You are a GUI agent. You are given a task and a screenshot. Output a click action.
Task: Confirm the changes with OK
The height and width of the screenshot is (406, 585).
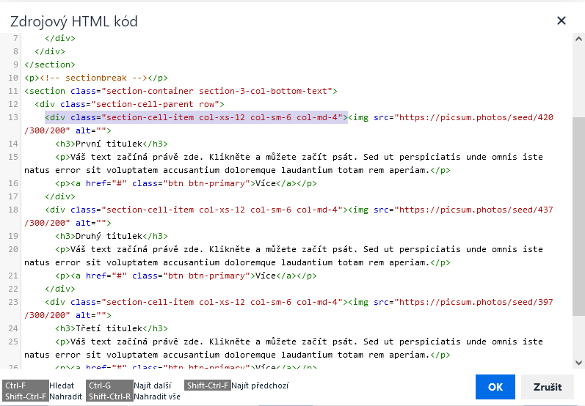pos(495,387)
